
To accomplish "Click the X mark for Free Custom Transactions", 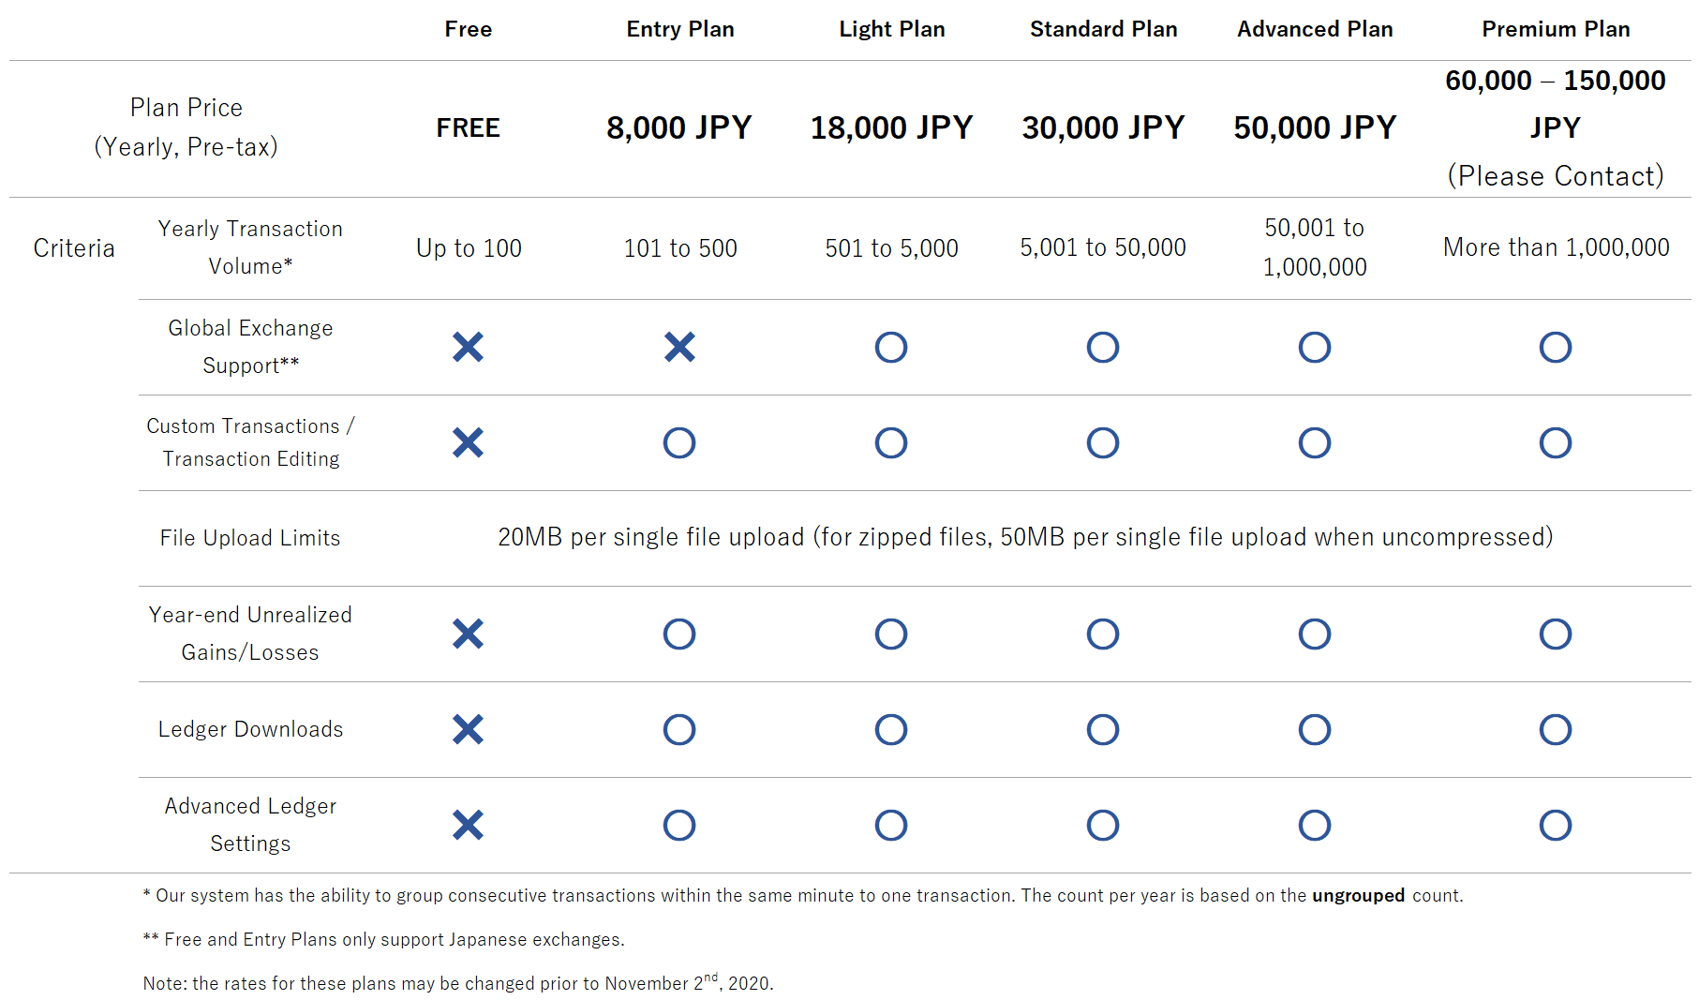I will coord(468,442).
